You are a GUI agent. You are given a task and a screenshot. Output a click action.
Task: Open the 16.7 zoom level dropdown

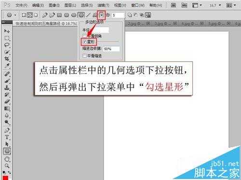pos(215,5)
